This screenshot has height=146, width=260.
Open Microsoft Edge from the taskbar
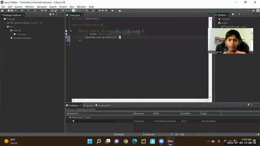click(x=134, y=142)
